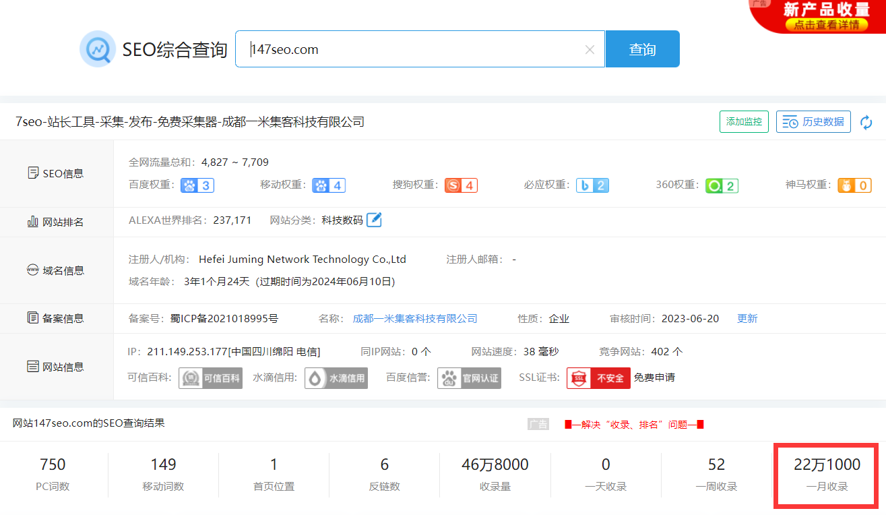886x515 pixels.
Task: Edit website category with pencil icon
Action: tap(374, 220)
